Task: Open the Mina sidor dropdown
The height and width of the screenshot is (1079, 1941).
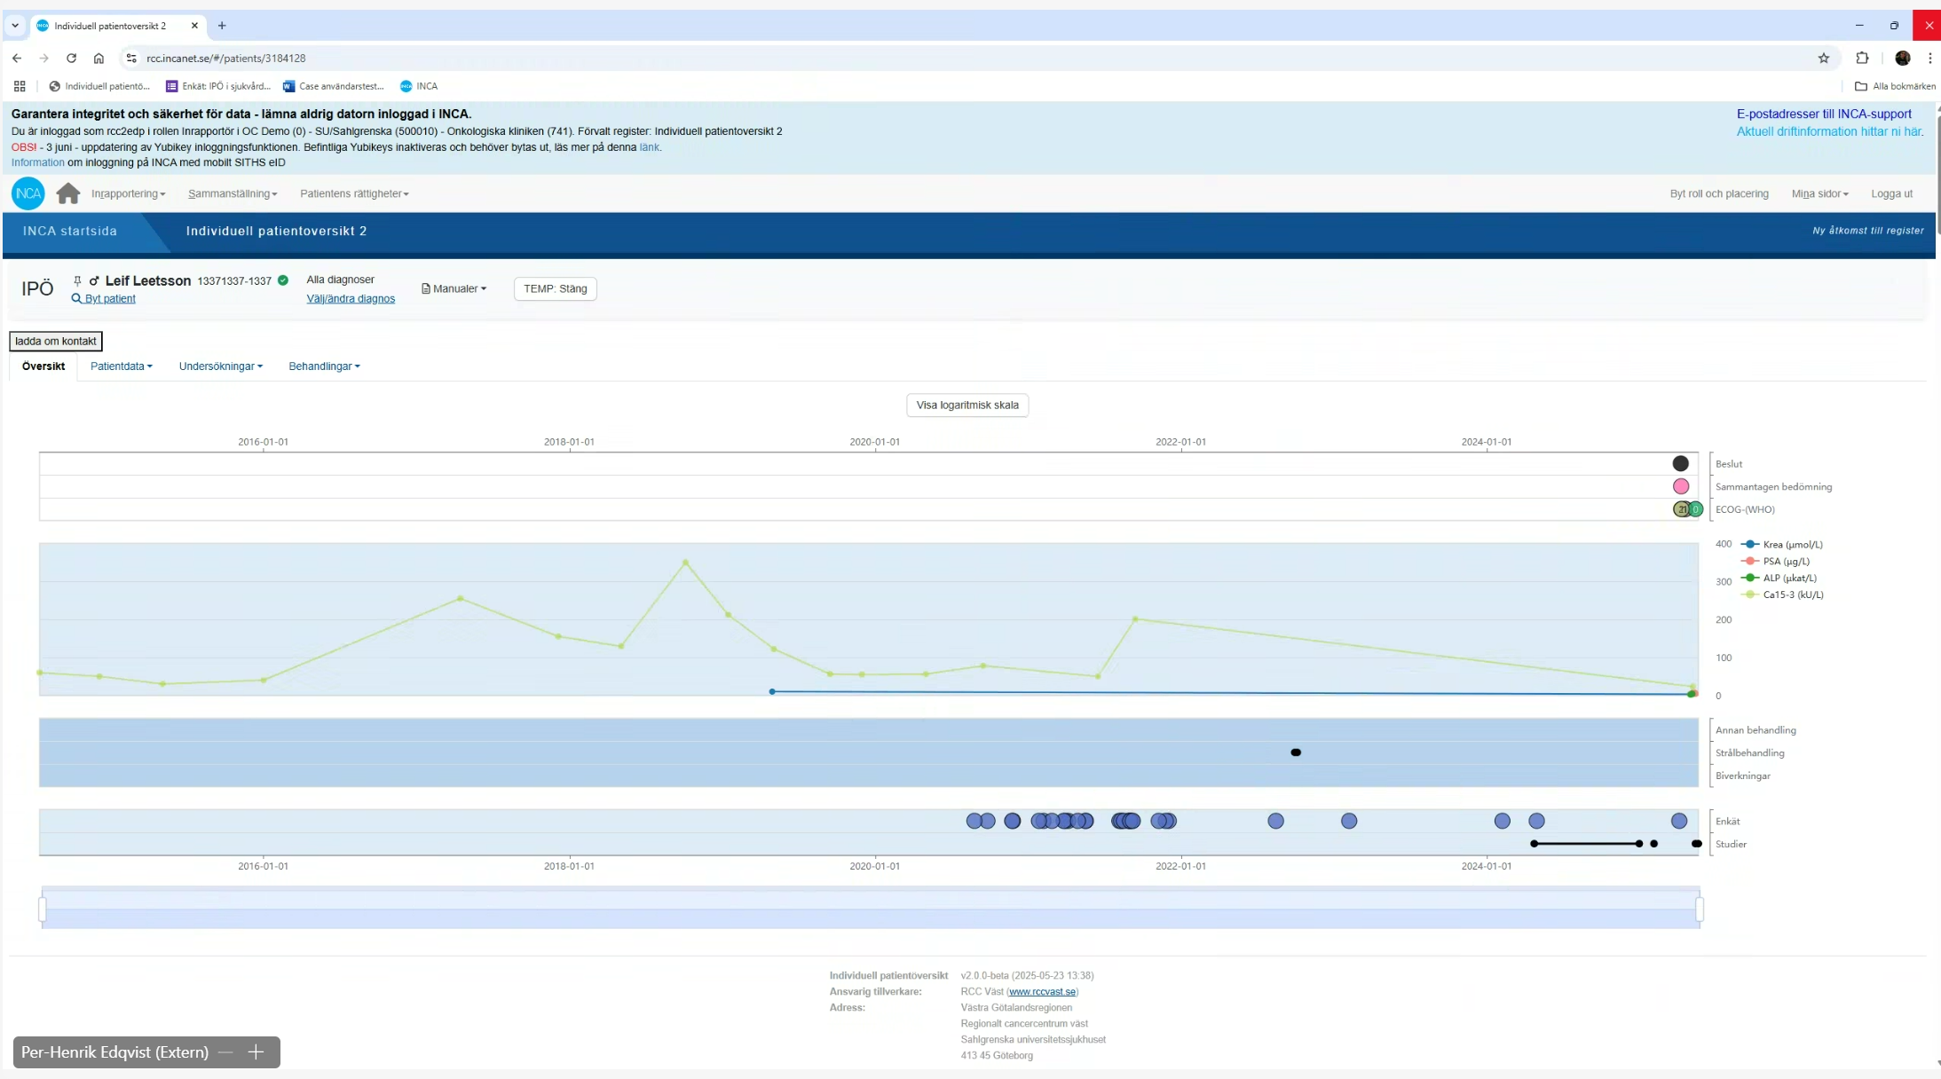Action: pos(1819,193)
